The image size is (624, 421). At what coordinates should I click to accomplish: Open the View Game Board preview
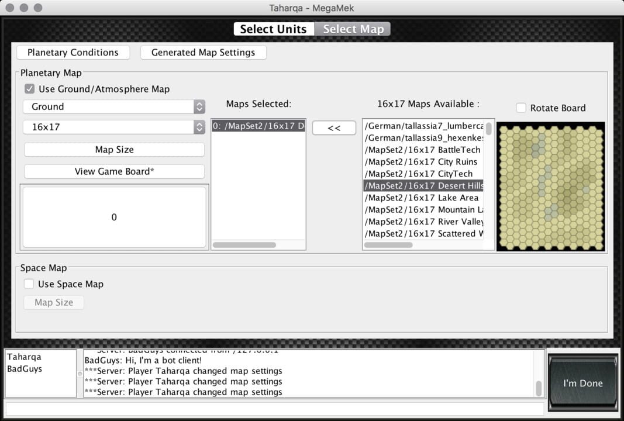point(113,171)
